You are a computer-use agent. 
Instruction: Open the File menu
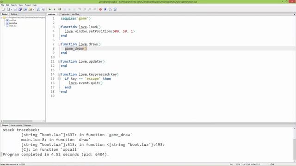(x=2, y=5)
